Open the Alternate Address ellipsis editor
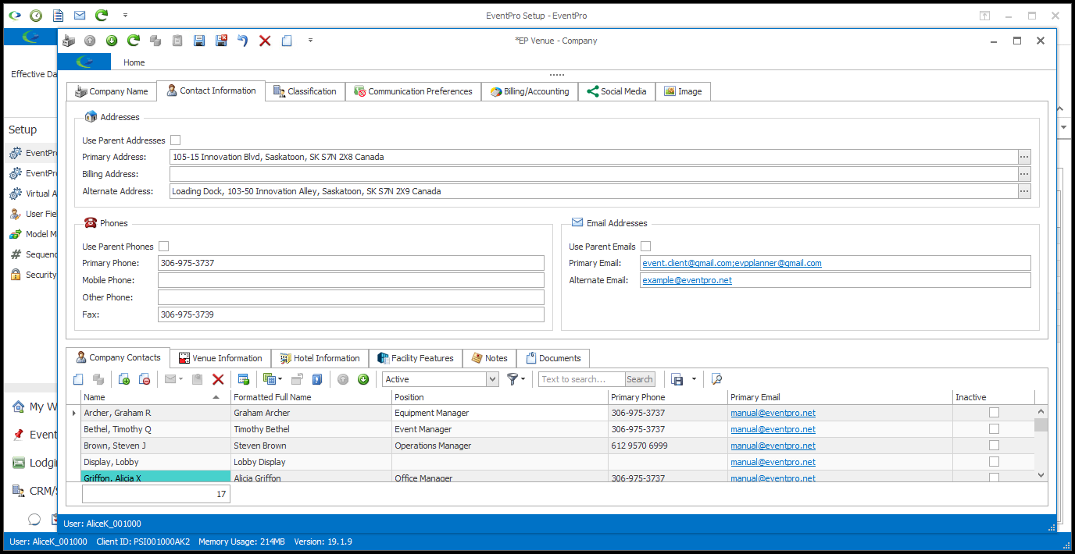Image resolution: width=1075 pixels, height=554 pixels. [x=1024, y=191]
